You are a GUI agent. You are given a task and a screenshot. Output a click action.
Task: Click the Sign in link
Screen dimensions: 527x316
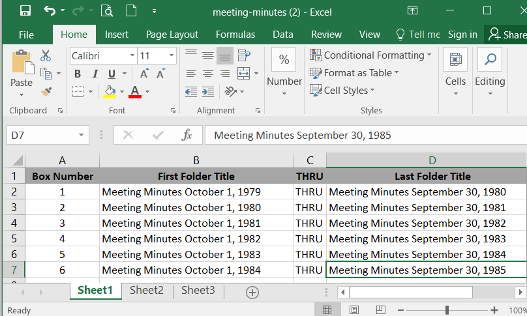pos(462,35)
